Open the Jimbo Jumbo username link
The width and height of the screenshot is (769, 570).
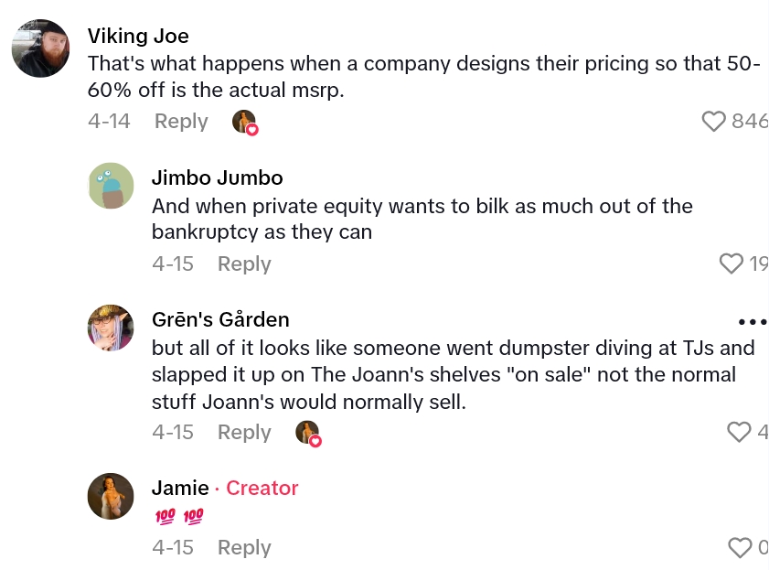pyautogui.click(x=218, y=177)
